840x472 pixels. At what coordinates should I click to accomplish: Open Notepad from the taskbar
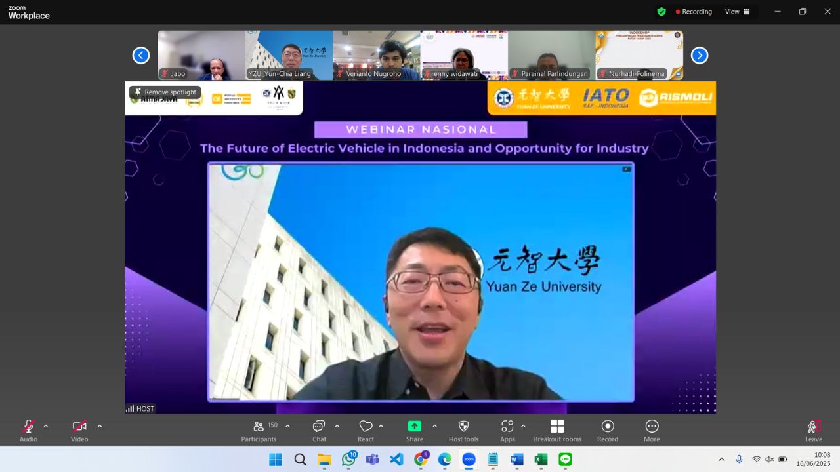(493, 460)
